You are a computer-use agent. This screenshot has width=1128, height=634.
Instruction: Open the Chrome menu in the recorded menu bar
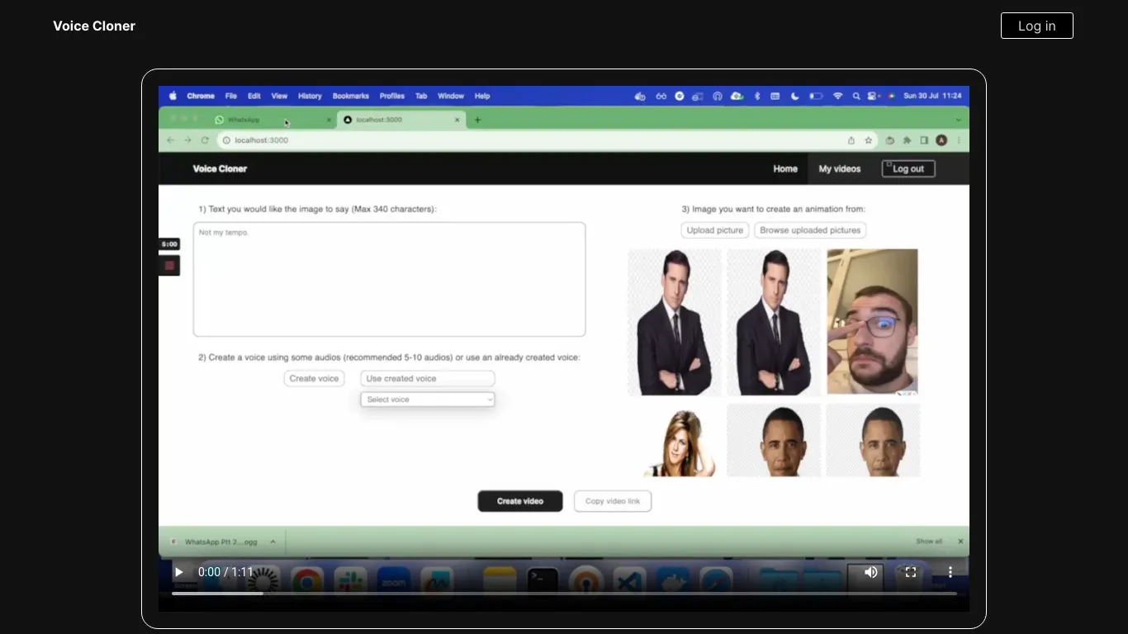coord(201,96)
